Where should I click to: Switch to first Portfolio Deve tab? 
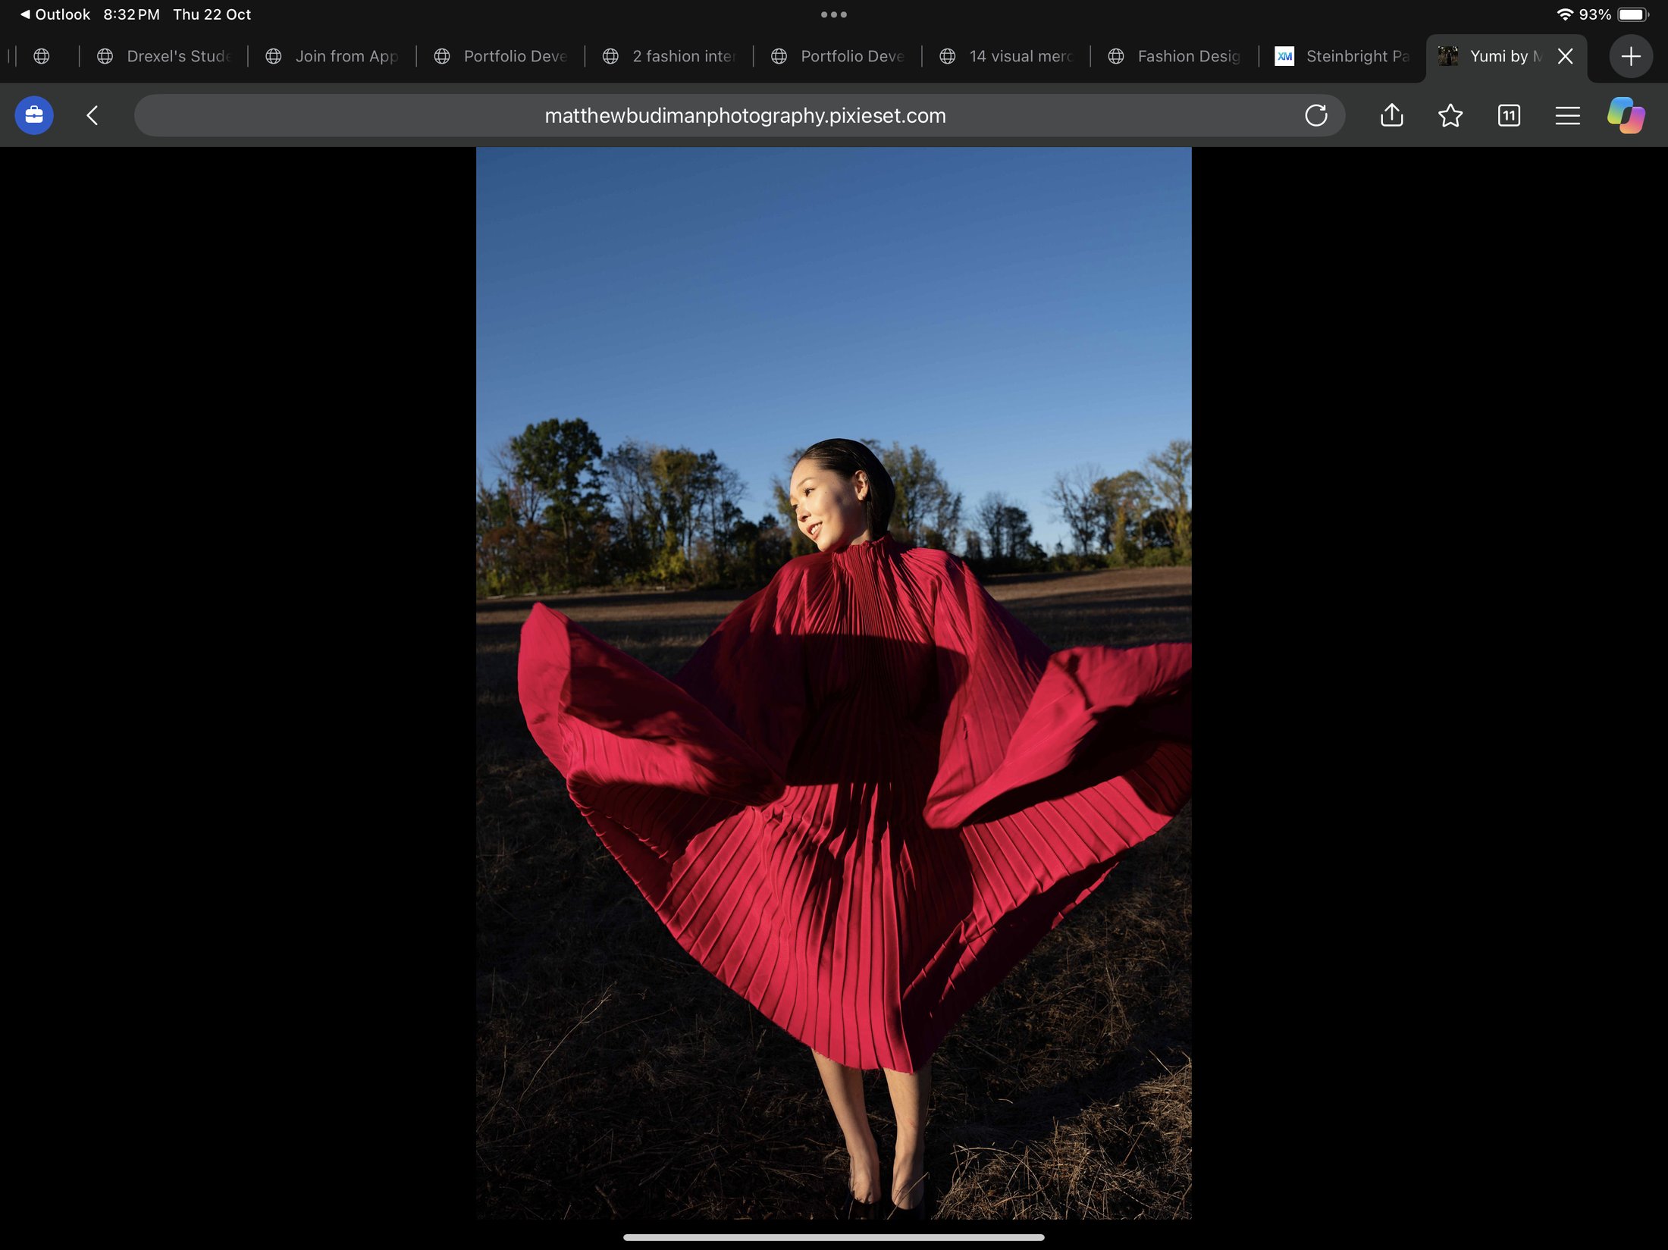[x=500, y=56]
